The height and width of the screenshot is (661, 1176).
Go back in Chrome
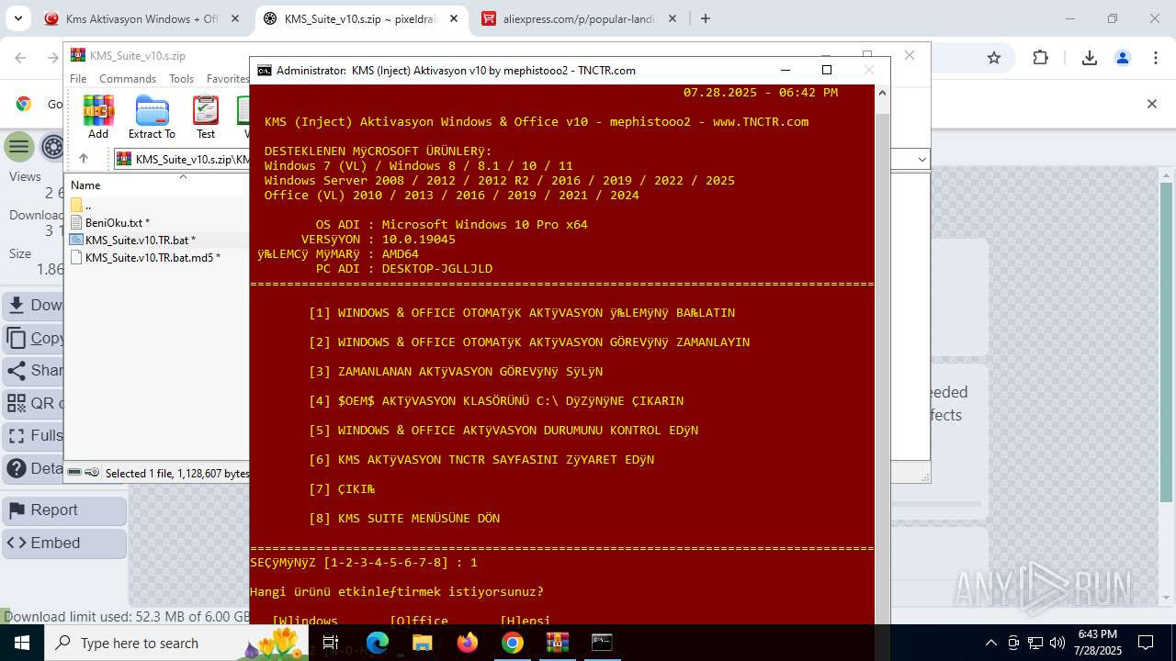click(21, 58)
